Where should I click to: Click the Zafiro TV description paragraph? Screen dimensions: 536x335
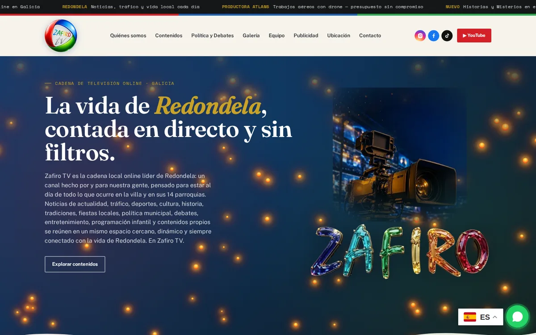coord(128,208)
